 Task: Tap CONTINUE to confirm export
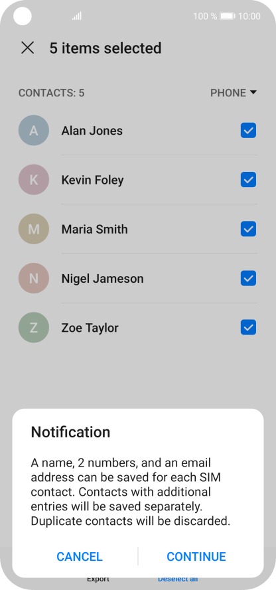tap(196, 557)
